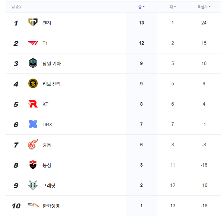Image resolution: width=221 pixels, height=218 pixels.
Task: Click the Hanwha Life logo
Action: [x=33, y=205]
